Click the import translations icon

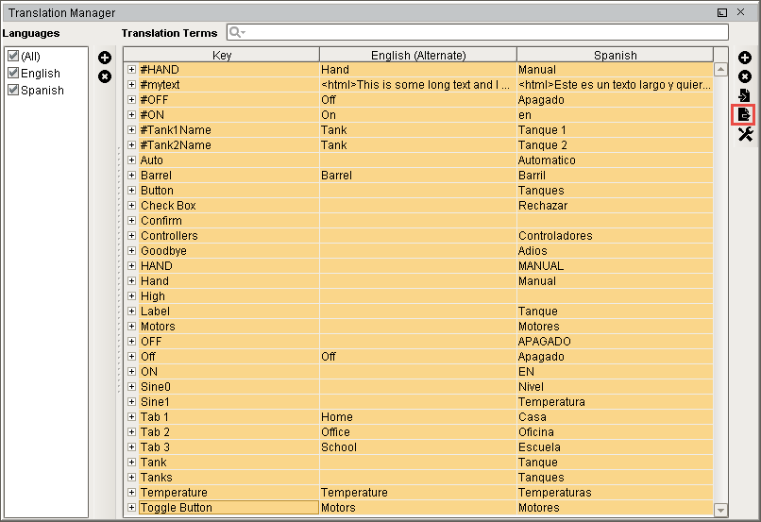click(745, 95)
